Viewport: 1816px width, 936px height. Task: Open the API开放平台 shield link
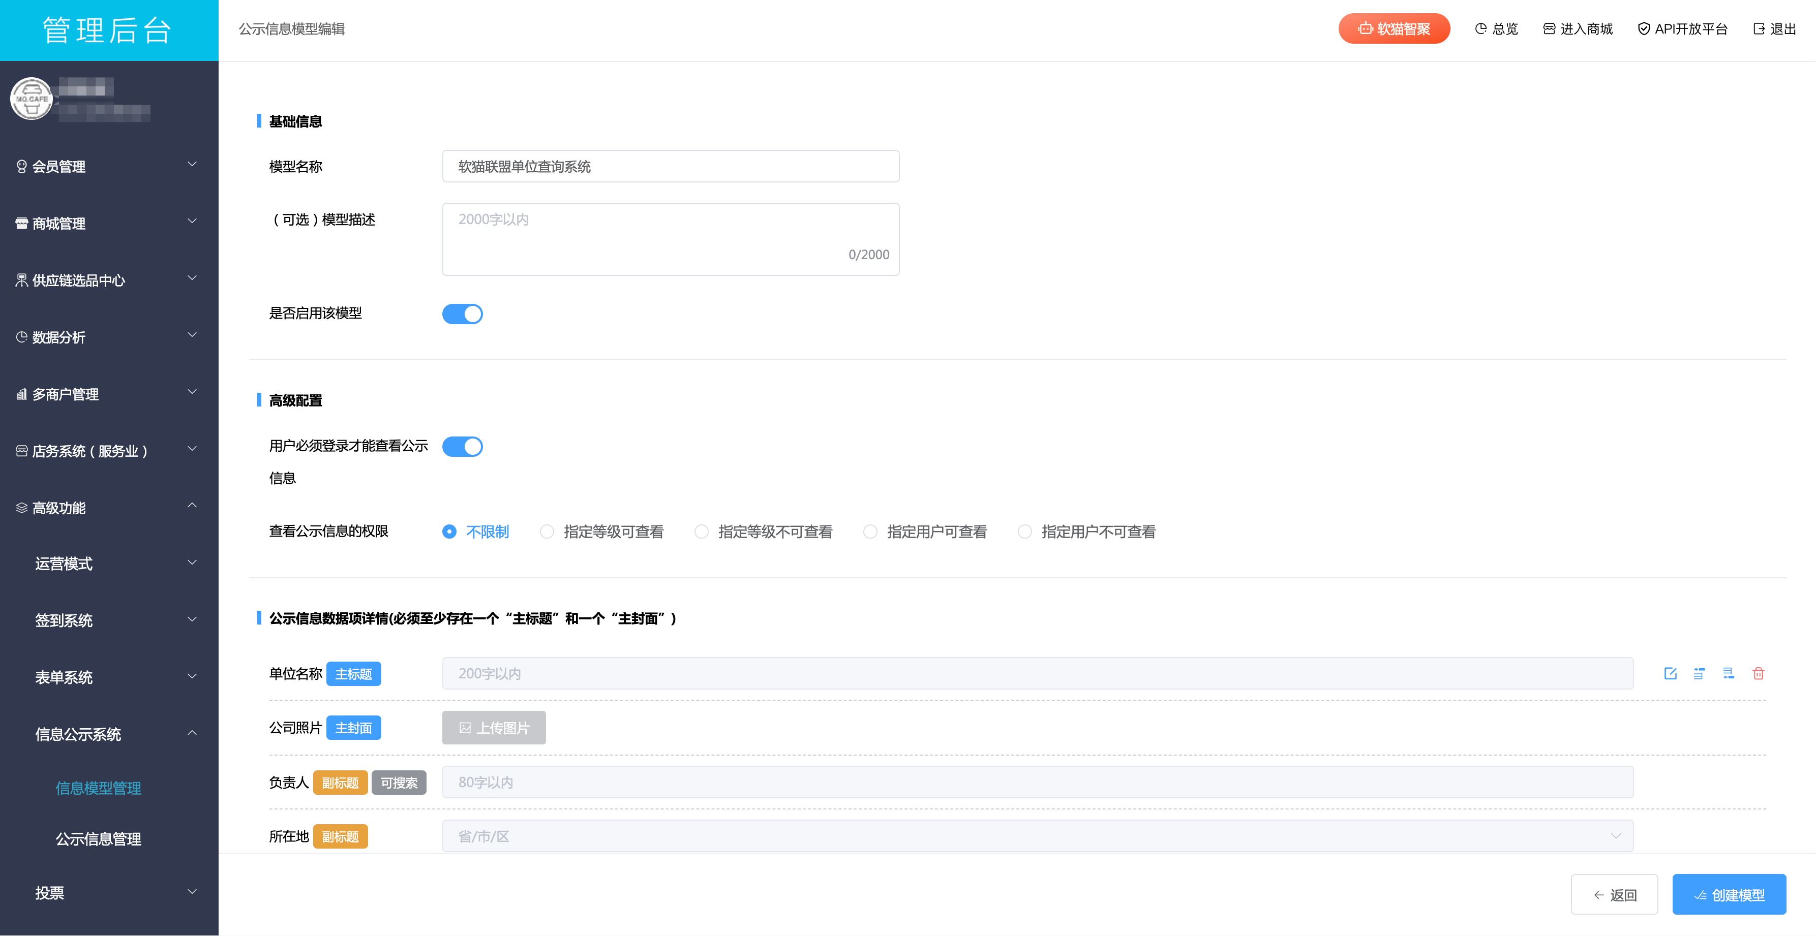click(1682, 29)
